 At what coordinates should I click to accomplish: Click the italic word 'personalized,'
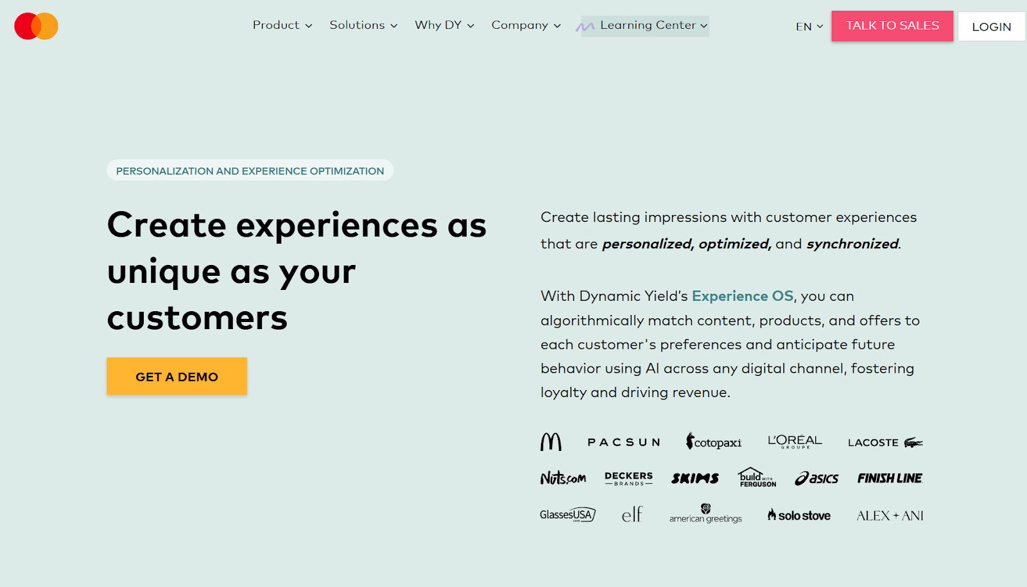648,244
